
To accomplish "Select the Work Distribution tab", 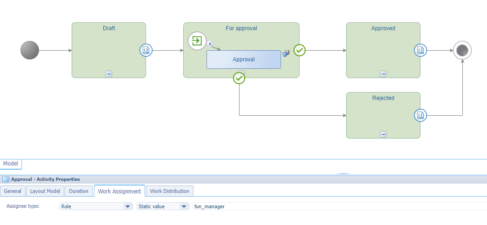I will tap(169, 191).
